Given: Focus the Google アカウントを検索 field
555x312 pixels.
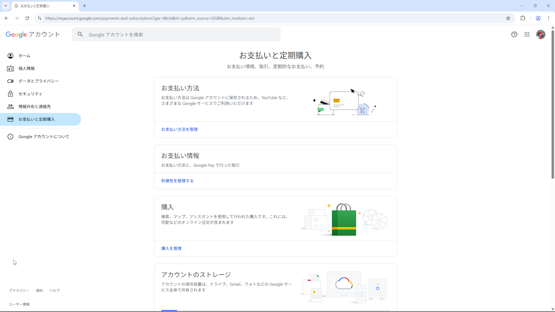Looking at the screenshot, I should click(x=176, y=34).
